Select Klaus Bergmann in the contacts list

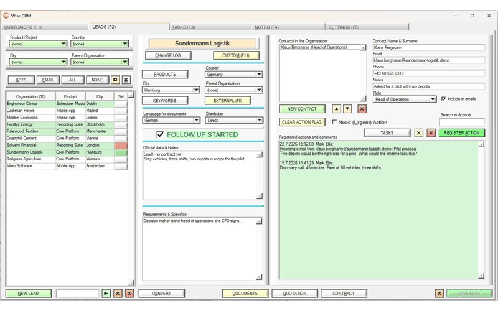coord(320,47)
